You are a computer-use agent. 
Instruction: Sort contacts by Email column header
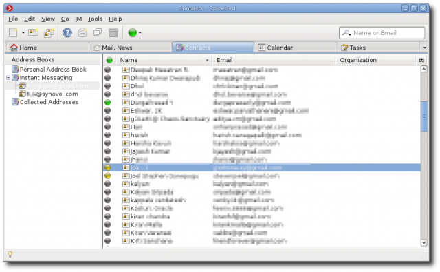tap(274, 60)
